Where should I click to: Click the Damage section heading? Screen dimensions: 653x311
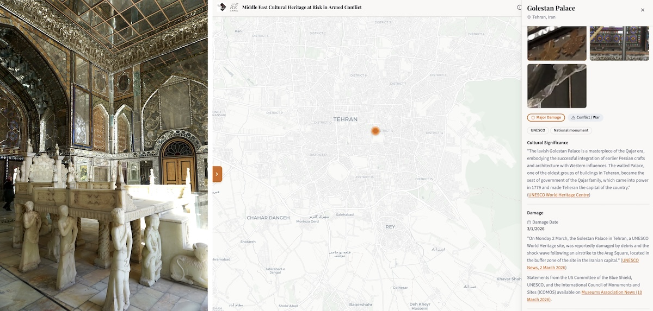tap(535, 213)
